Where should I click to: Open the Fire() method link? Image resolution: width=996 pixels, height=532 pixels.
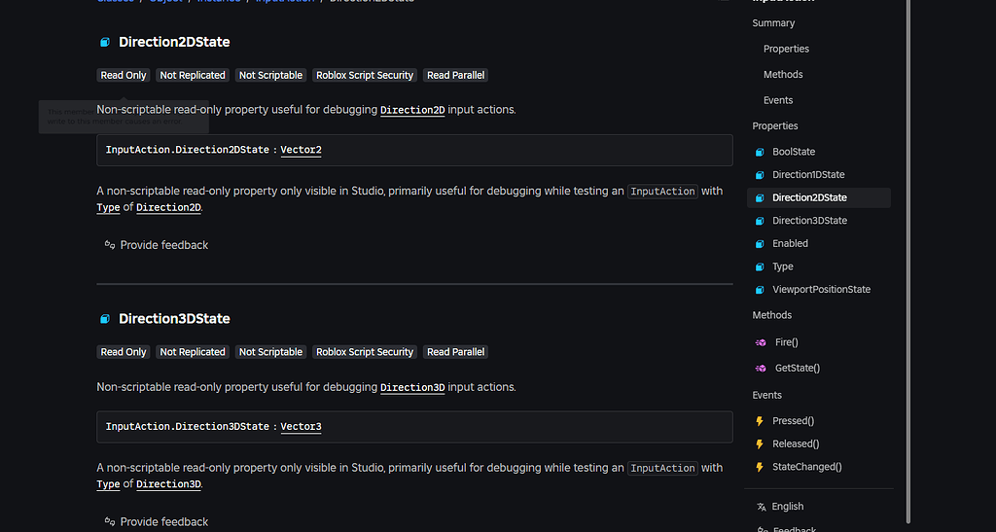tap(786, 342)
